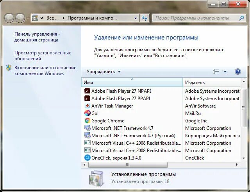Click the Microsoft .NET Framework 4.7 icon
The width and height of the screenshot is (250, 192).
click(x=87, y=128)
